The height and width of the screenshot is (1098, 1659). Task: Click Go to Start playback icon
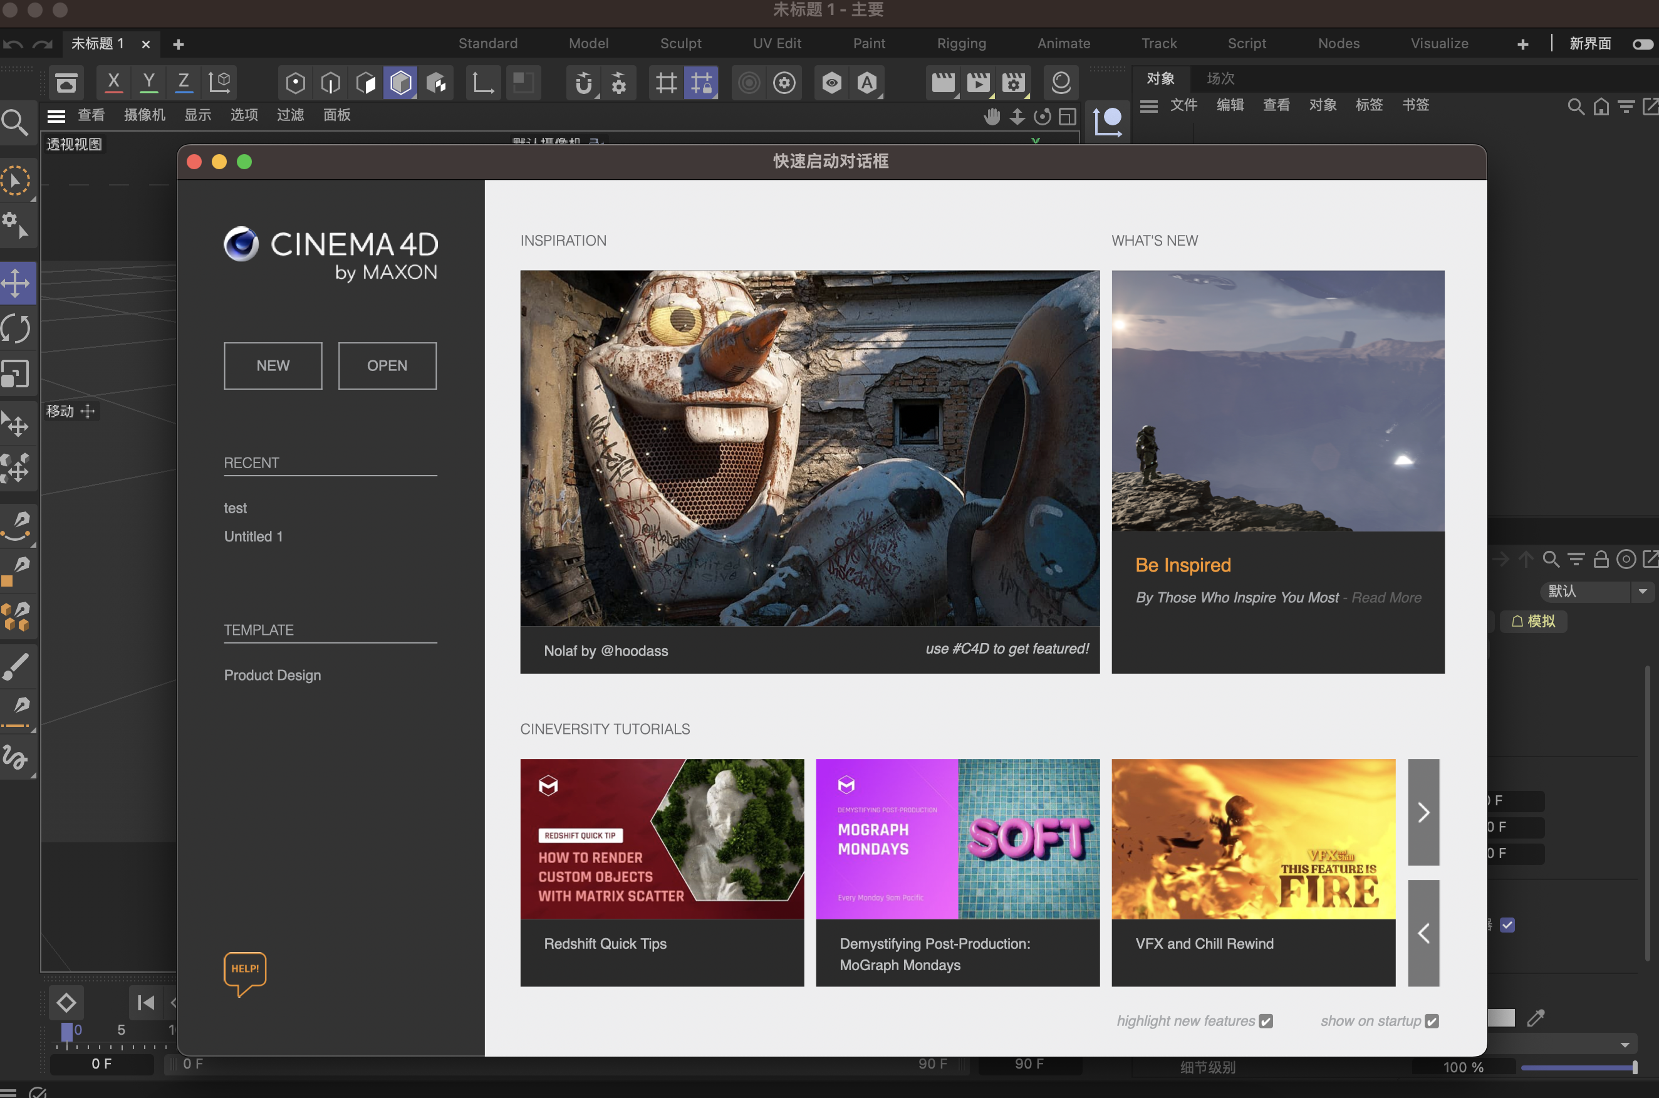145,1003
